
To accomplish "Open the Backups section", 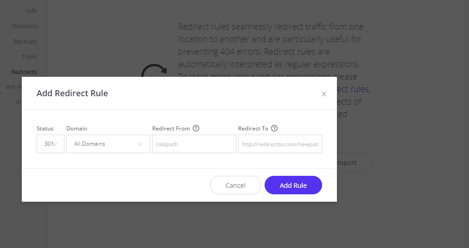I will click(x=25, y=41).
